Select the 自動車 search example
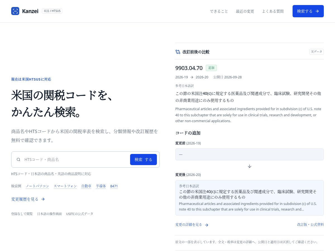The width and height of the screenshot is (335, 251). click(86, 186)
